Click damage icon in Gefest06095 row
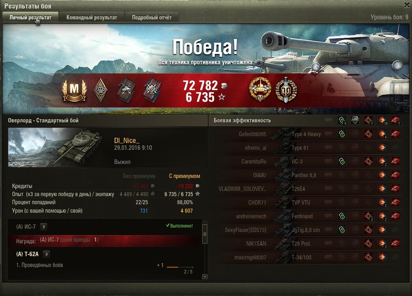Viewport: 412px width, 296px height. pos(382,134)
